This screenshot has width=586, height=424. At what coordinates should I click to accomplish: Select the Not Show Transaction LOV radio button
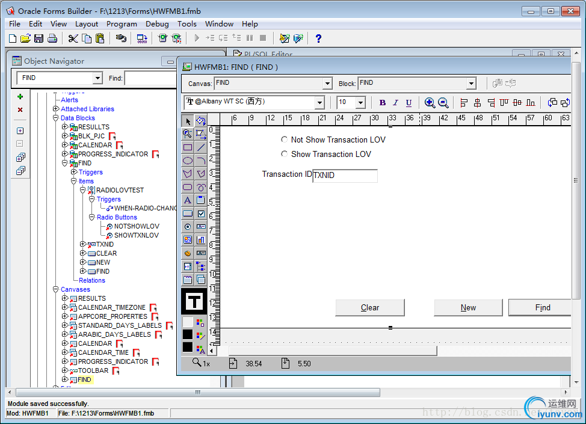pos(285,140)
